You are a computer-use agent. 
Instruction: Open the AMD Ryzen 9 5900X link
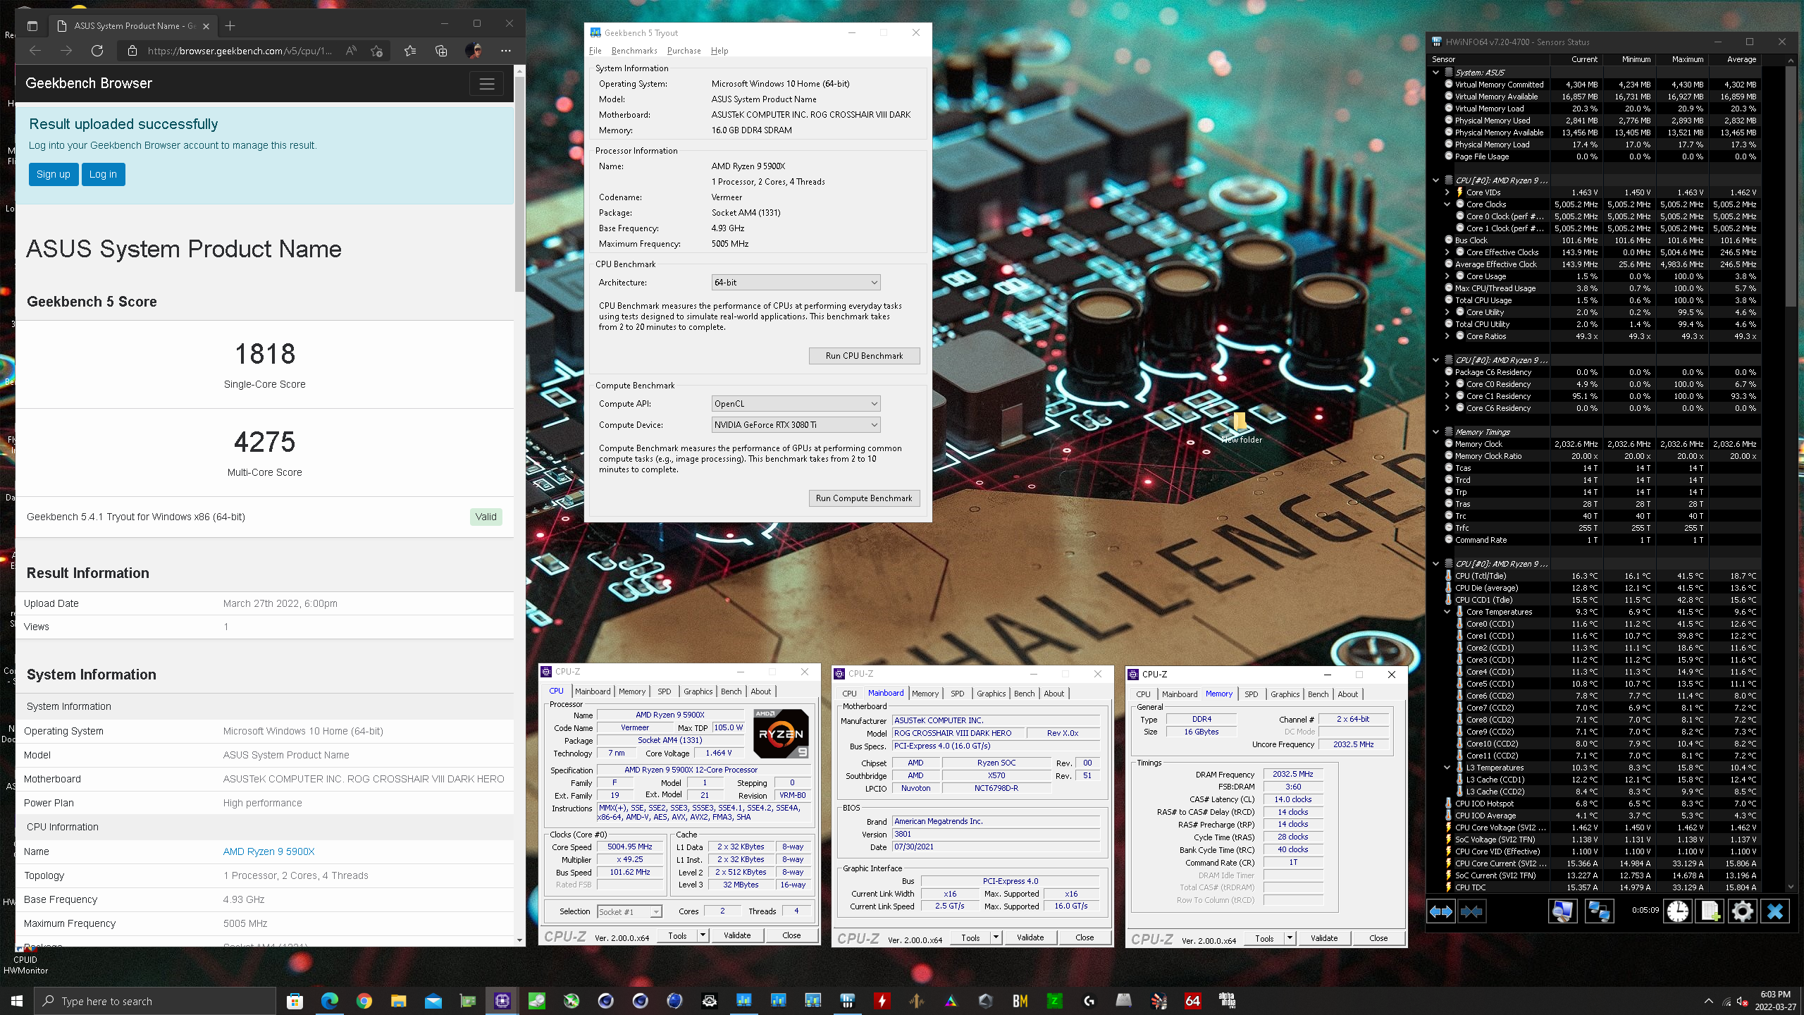268,851
